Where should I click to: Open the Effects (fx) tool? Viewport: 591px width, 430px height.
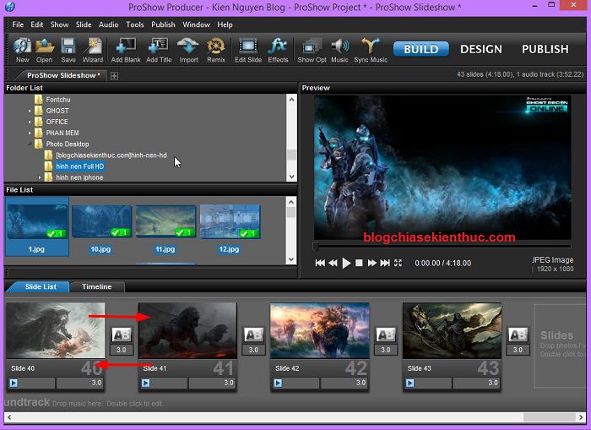[278, 50]
